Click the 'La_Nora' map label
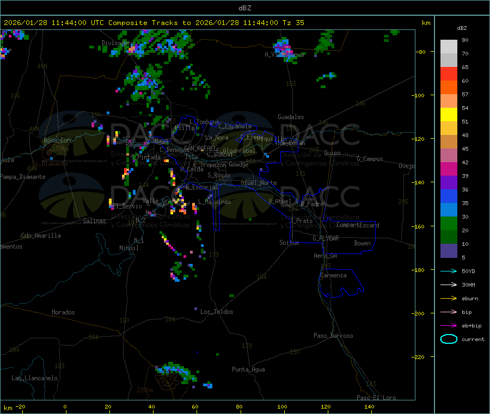Image resolution: width=490 pixels, height=414 pixels. pyautogui.click(x=217, y=138)
